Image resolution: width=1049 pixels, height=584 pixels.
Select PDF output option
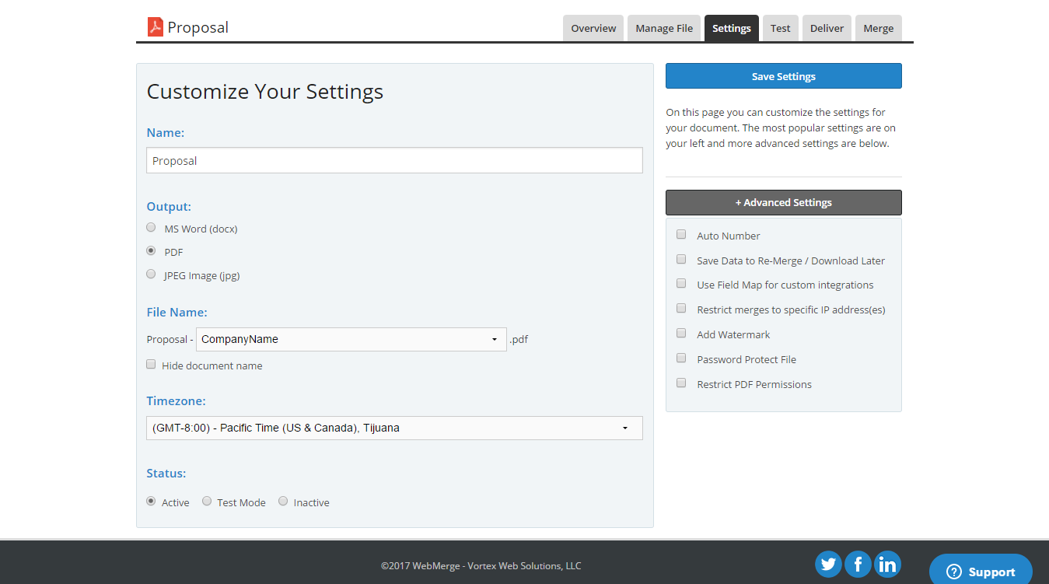point(151,251)
